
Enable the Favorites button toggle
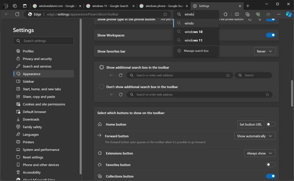[x=270, y=165]
